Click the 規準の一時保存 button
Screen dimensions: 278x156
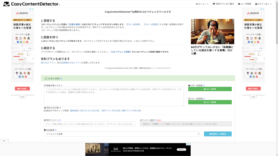(x=218, y=134)
